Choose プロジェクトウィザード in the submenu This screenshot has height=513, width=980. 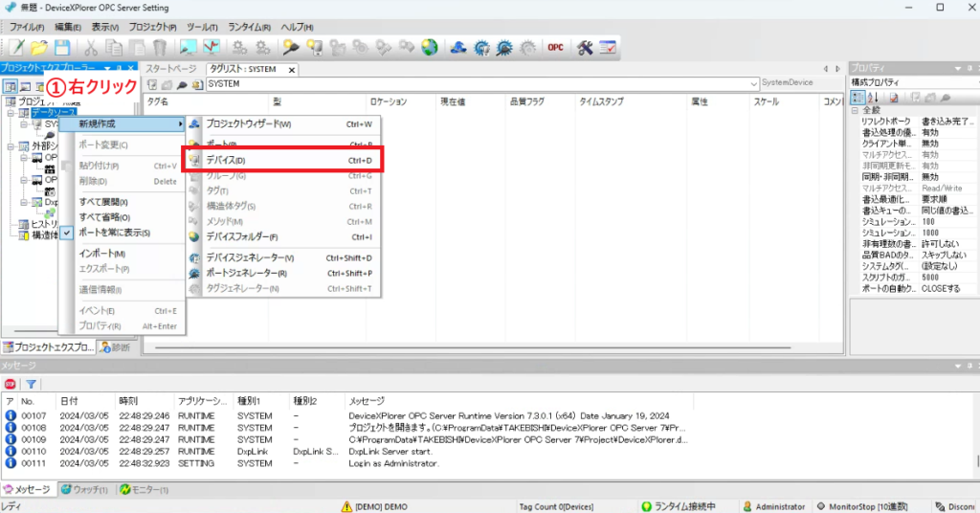pyautogui.click(x=283, y=124)
